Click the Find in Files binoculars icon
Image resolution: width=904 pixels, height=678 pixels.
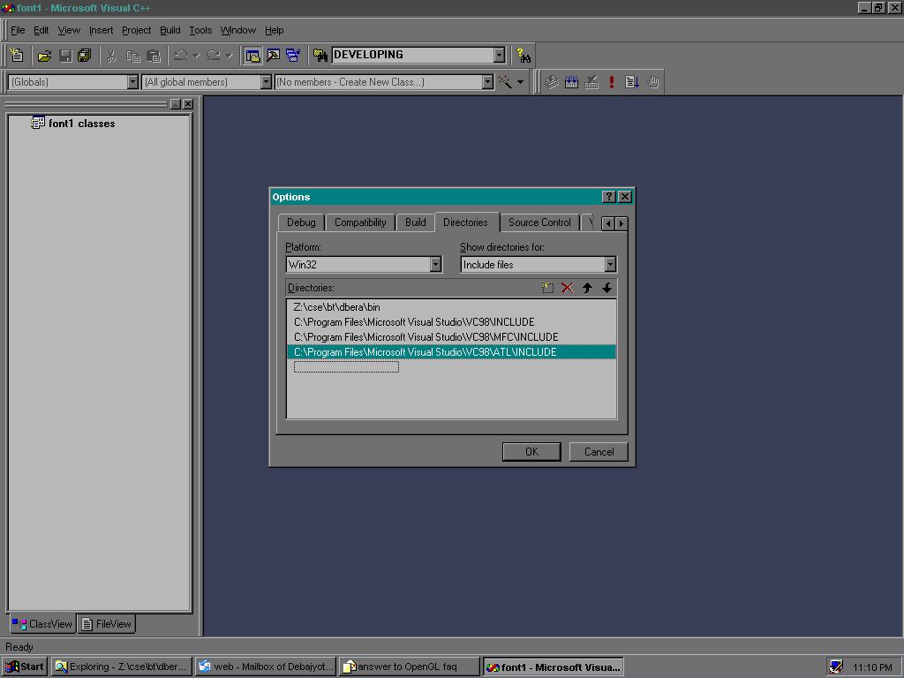(x=320, y=56)
